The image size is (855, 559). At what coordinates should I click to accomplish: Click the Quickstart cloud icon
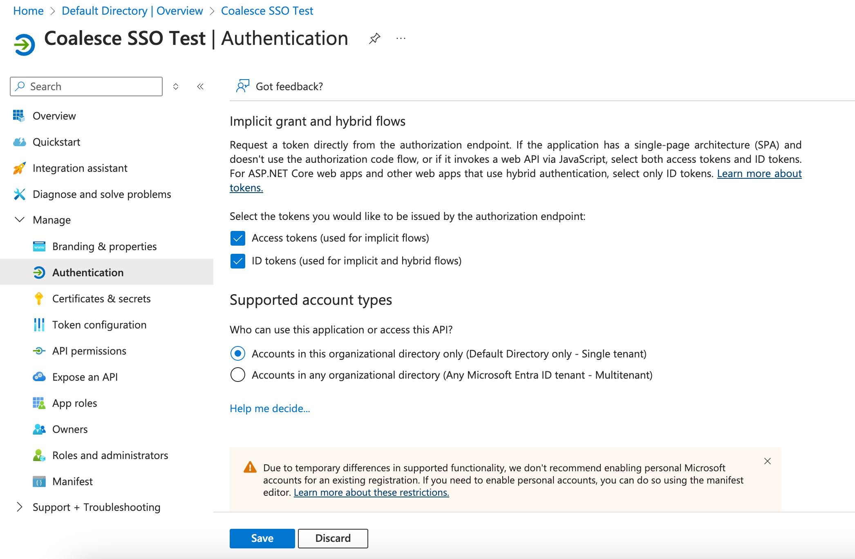19,142
